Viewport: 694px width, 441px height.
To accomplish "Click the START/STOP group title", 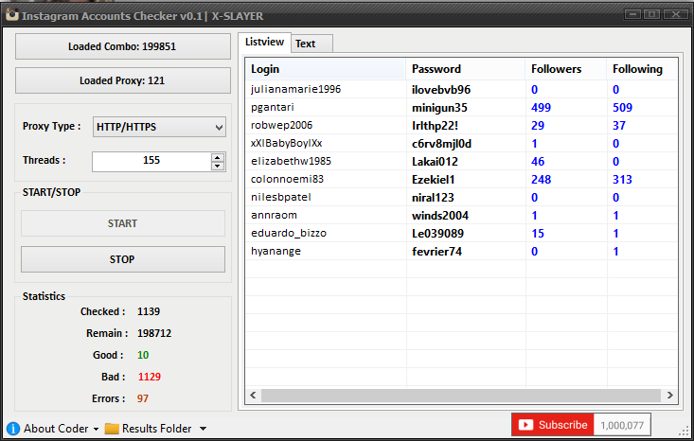I will pyautogui.click(x=51, y=192).
